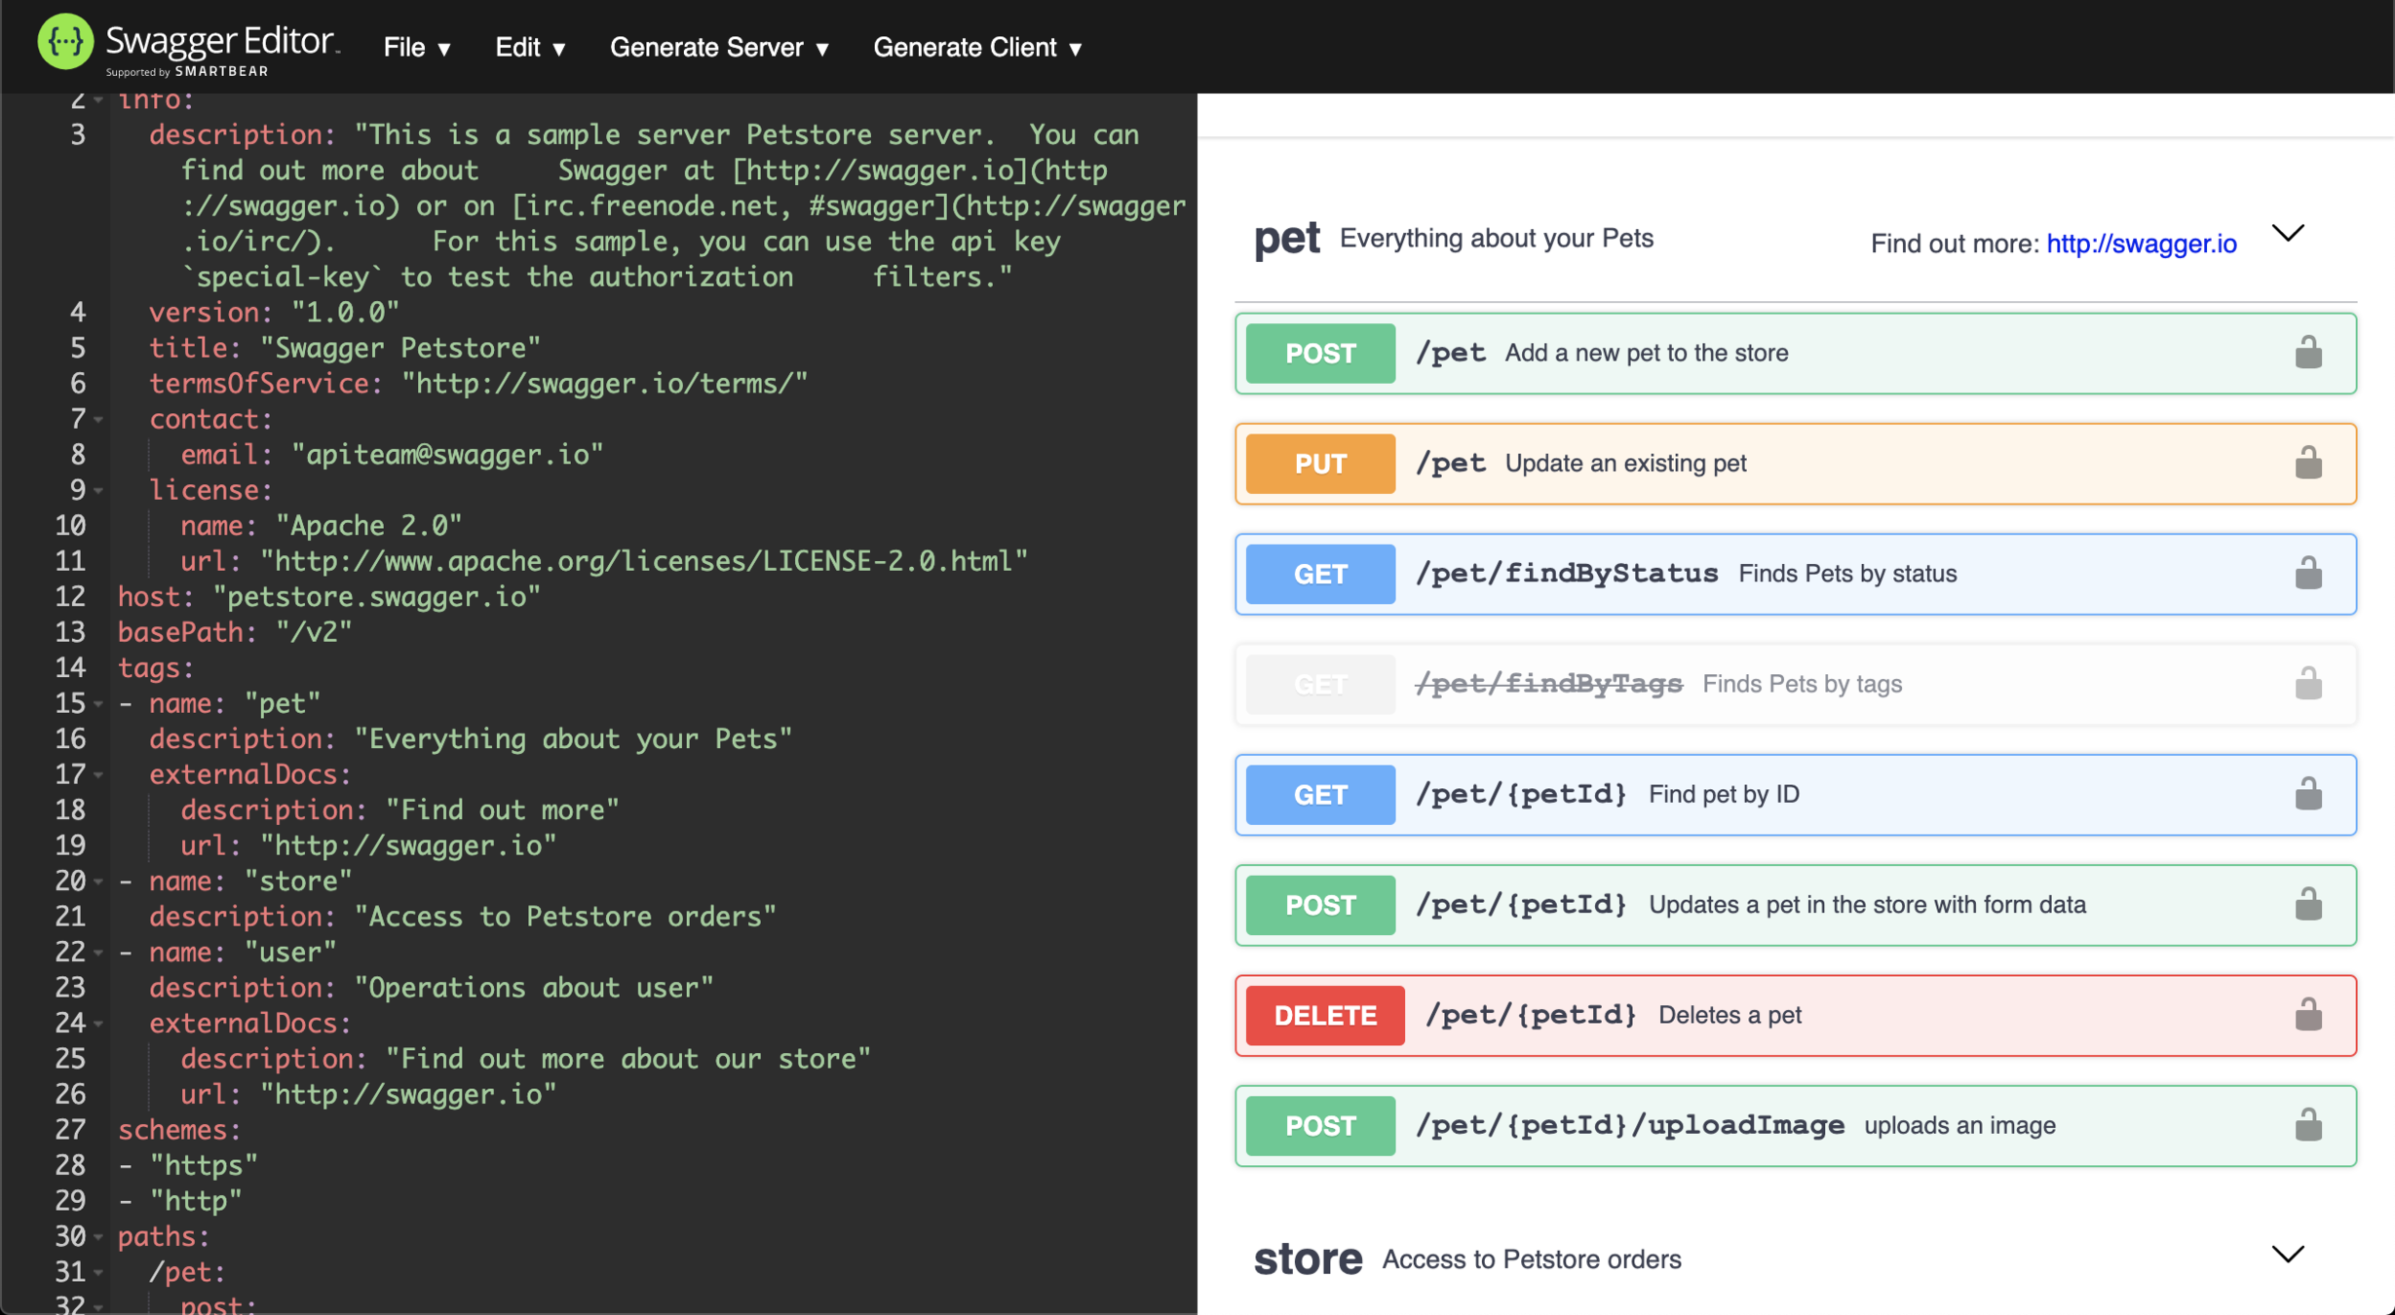This screenshot has height=1315, width=2395.
Task: Click lock icon on /pet/findByStatus row
Action: (x=2307, y=574)
